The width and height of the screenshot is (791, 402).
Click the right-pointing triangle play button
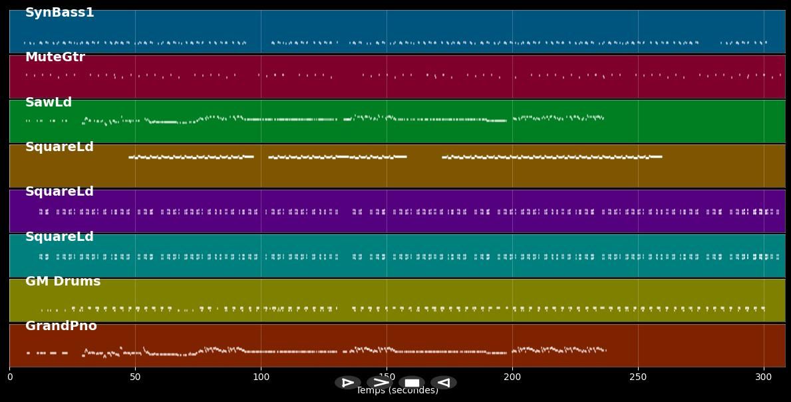point(347,383)
